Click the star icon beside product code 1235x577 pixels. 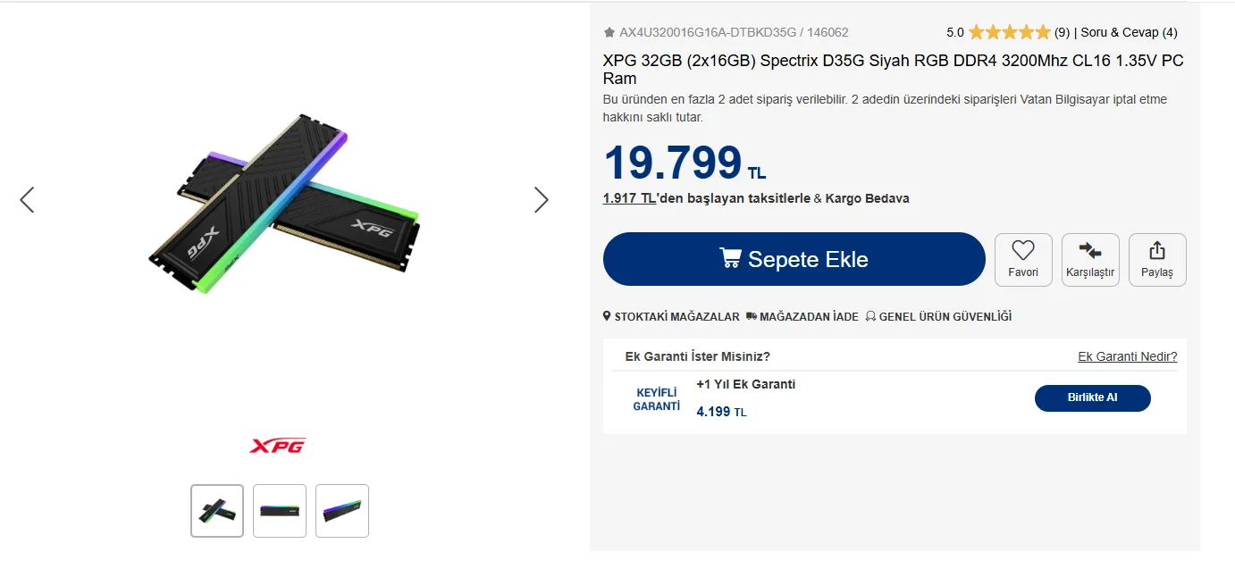(609, 32)
